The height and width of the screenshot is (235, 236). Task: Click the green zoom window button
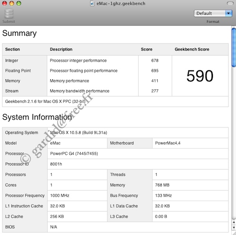[19, 3]
